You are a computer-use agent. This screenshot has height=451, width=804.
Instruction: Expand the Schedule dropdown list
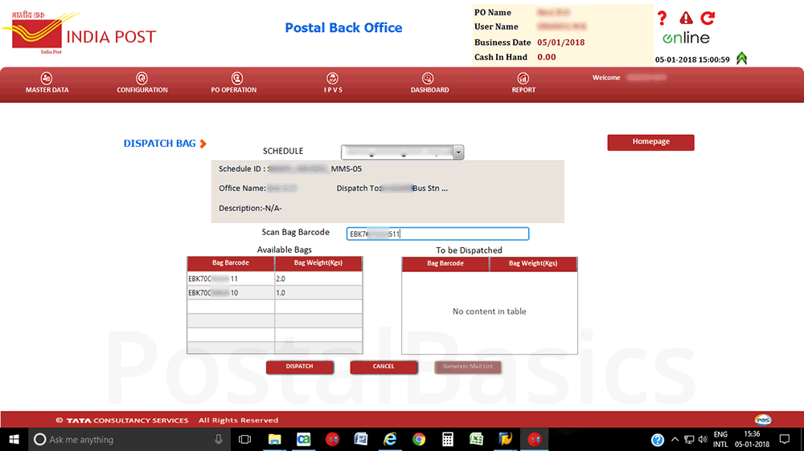[458, 152]
